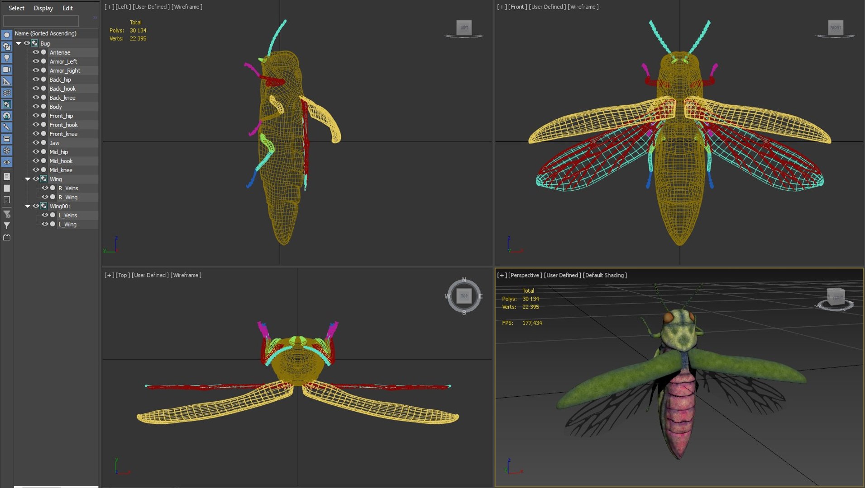Toggle visibility of the Jaw object
The height and width of the screenshot is (488, 865).
(36, 143)
